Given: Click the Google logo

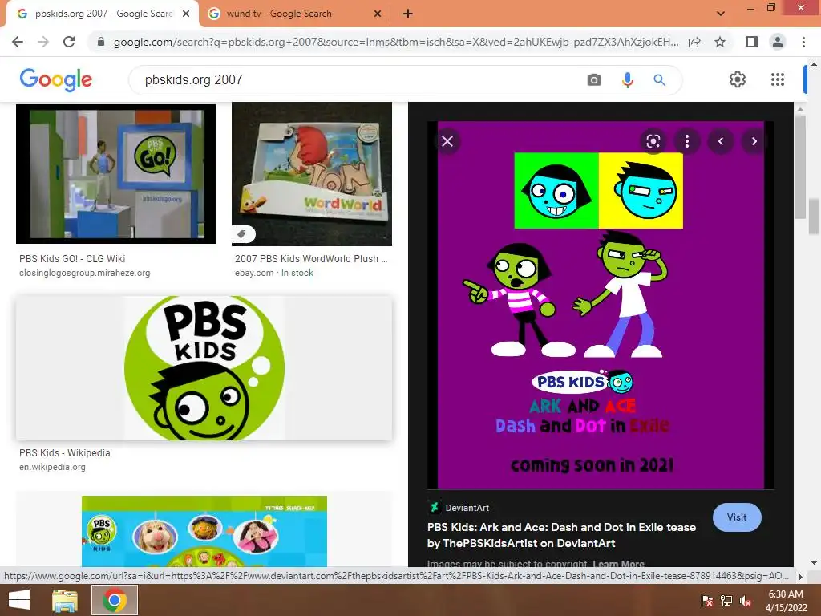Looking at the screenshot, I should coord(56,80).
